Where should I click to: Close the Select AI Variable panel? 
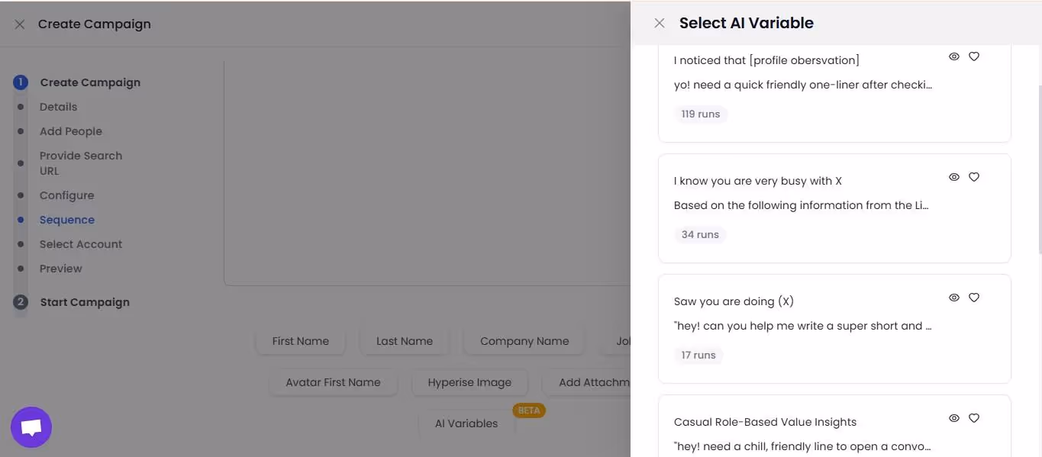click(x=659, y=23)
